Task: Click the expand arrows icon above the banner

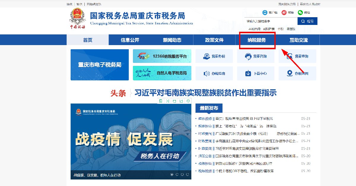Action: coord(168,101)
